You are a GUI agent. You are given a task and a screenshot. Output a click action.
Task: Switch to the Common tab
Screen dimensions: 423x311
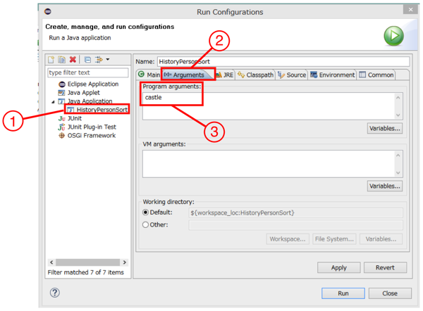pyautogui.click(x=376, y=75)
